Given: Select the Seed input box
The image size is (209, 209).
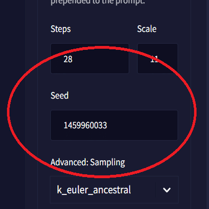Looking at the screenshot, I should 114,125.
